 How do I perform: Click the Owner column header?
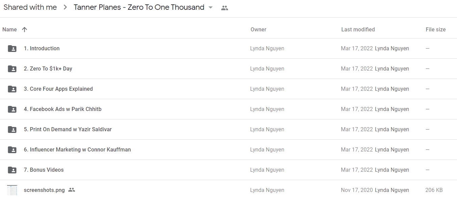click(x=258, y=30)
